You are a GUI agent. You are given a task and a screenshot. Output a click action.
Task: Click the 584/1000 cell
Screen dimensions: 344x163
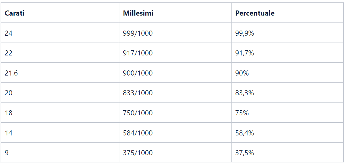138,133
